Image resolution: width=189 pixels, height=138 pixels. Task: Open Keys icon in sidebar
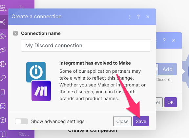click(x=3, y=78)
